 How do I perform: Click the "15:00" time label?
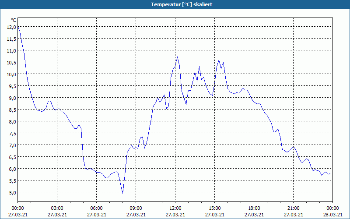click(x=215, y=208)
